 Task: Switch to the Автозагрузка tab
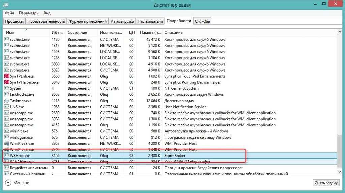tap(122, 21)
